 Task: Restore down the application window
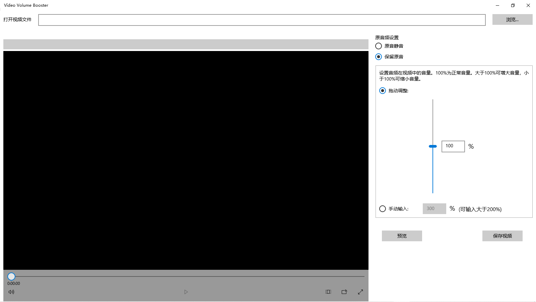click(513, 5)
